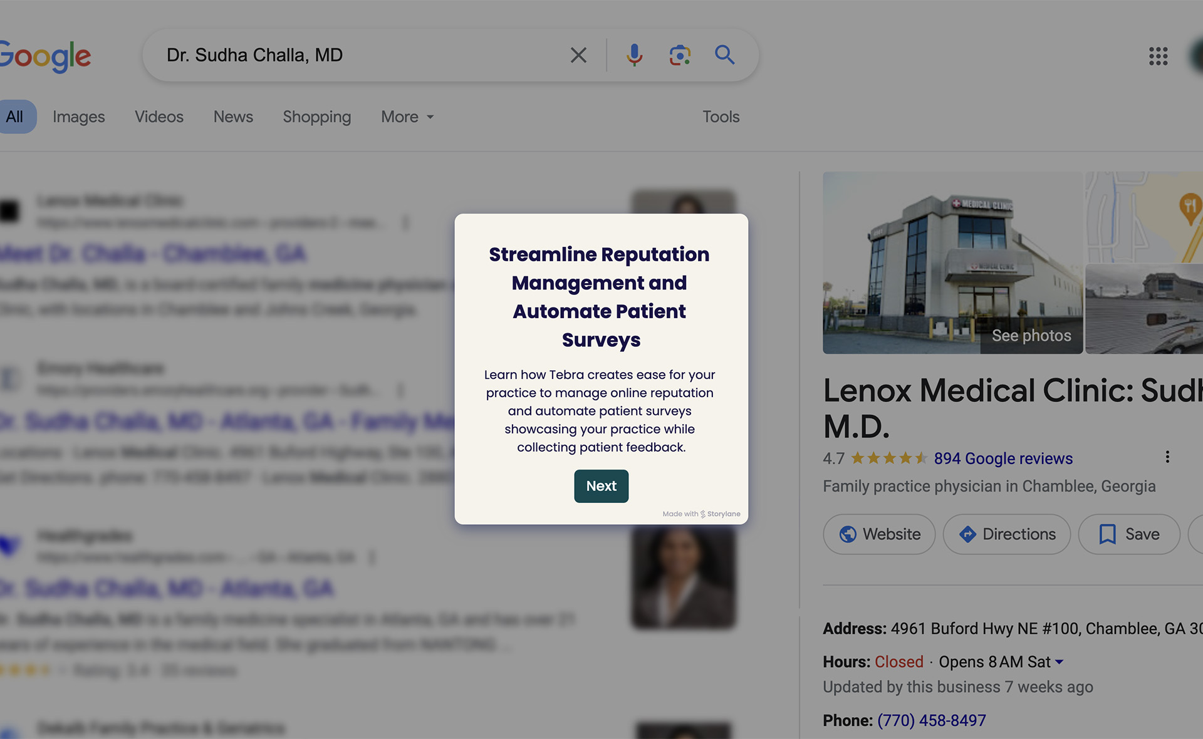Click Next in the Tebra popup
This screenshot has width=1203, height=739.
601,486
